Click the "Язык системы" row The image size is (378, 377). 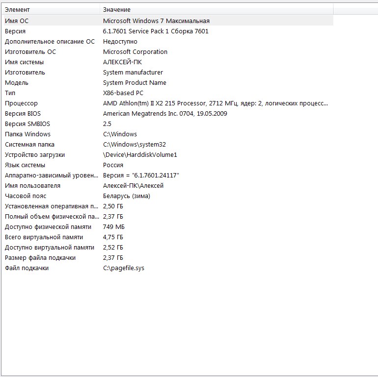25,165
